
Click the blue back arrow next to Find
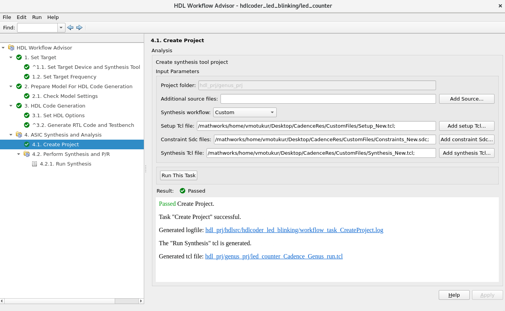[70, 27]
